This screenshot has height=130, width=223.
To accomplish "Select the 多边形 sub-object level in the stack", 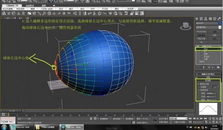I will (206, 57).
